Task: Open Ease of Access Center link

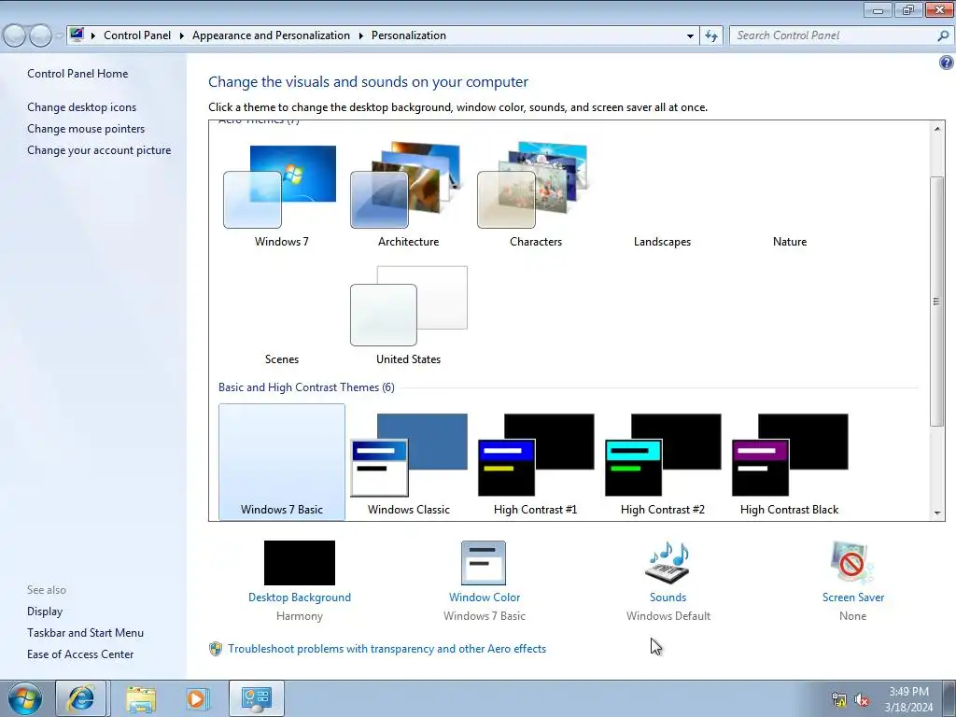Action: [80, 654]
